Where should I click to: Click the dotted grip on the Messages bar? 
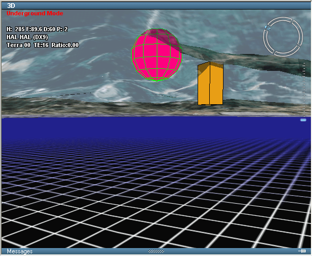[156, 251]
